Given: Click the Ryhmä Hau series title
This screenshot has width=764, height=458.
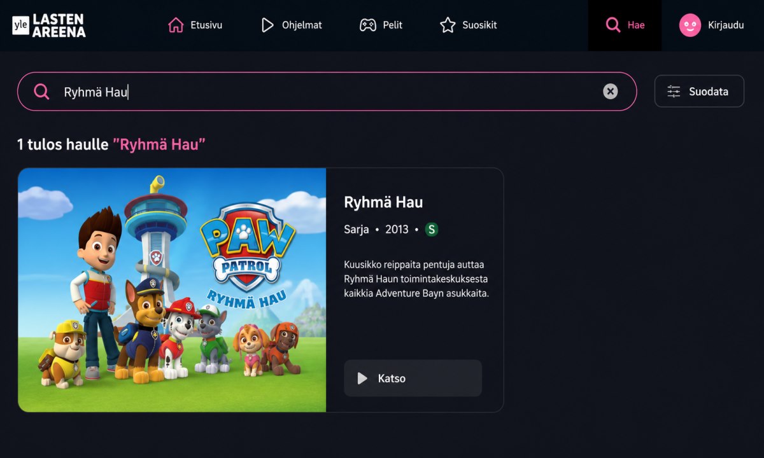Looking at the screenshot, I should 383,202.
